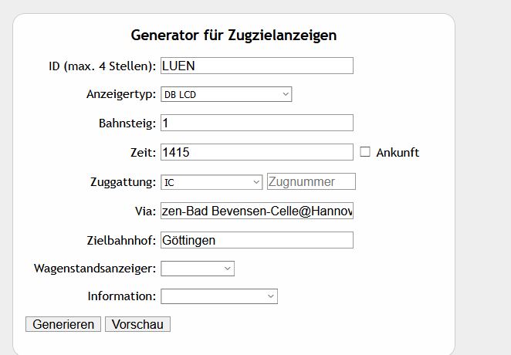Click the 'ID (max. 4 Stellen)' label

click(103, 66)
